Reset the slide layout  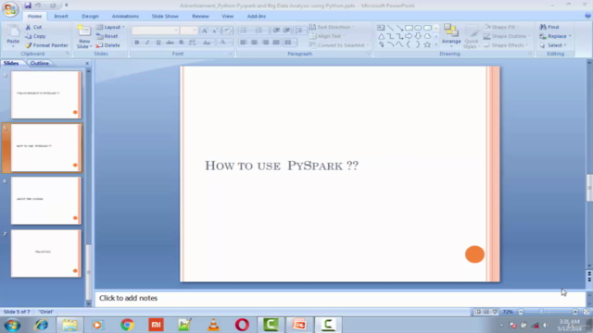[x=107, y=36]
